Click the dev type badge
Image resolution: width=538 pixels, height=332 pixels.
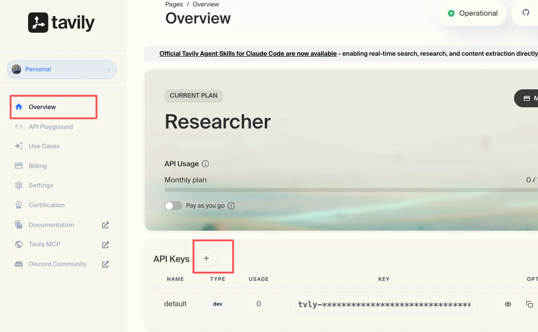(217, 304)
